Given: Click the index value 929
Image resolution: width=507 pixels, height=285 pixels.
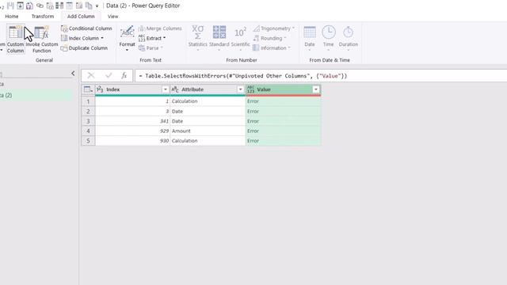Looking at the screenshot, I should click(164, 131).
